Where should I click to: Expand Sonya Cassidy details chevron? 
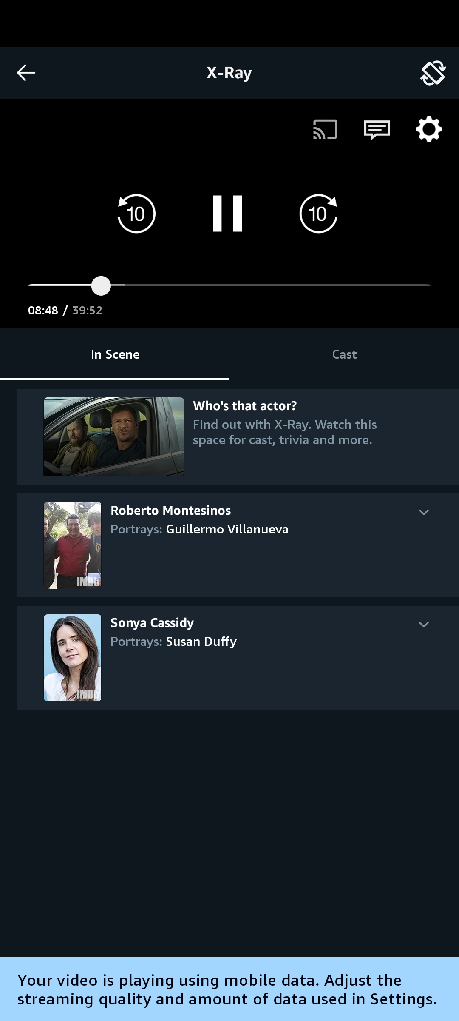424,625
